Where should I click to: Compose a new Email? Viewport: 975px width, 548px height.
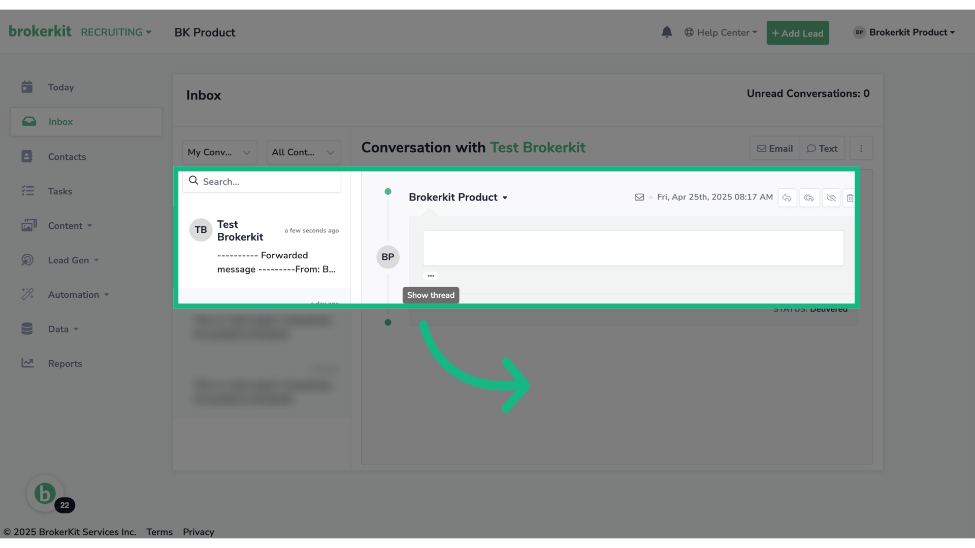tap(775, 149)
